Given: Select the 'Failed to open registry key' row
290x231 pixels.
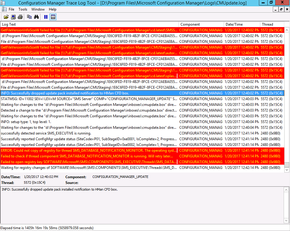Looking at the screenshot, I should 142,162.
